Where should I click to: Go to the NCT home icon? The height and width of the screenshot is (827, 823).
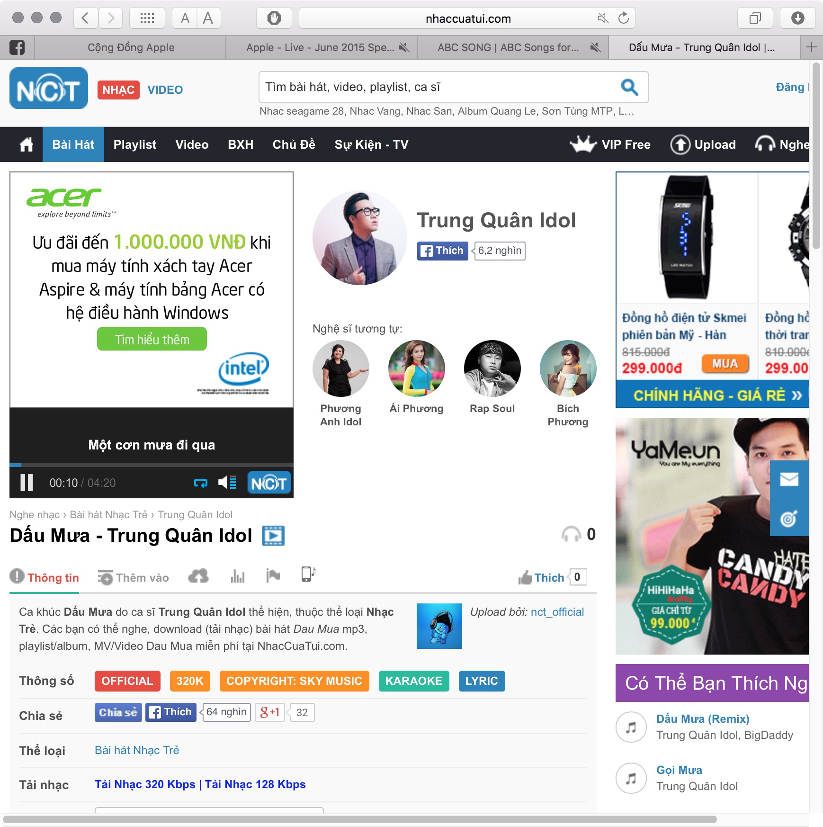click(26, 144)
